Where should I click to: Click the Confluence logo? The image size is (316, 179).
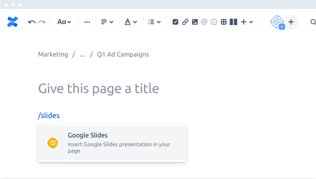(12, 22)
